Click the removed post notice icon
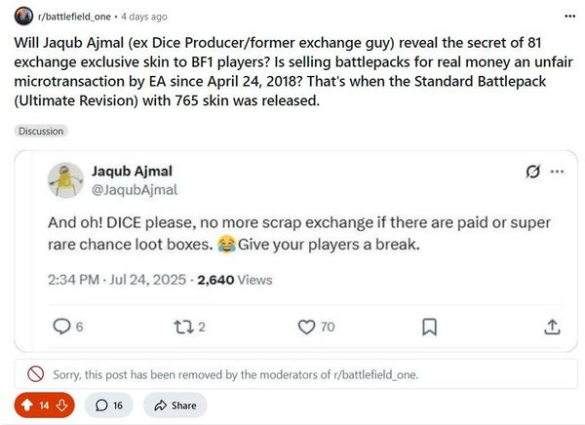585x425 pixels. click(x=35, y=373)
